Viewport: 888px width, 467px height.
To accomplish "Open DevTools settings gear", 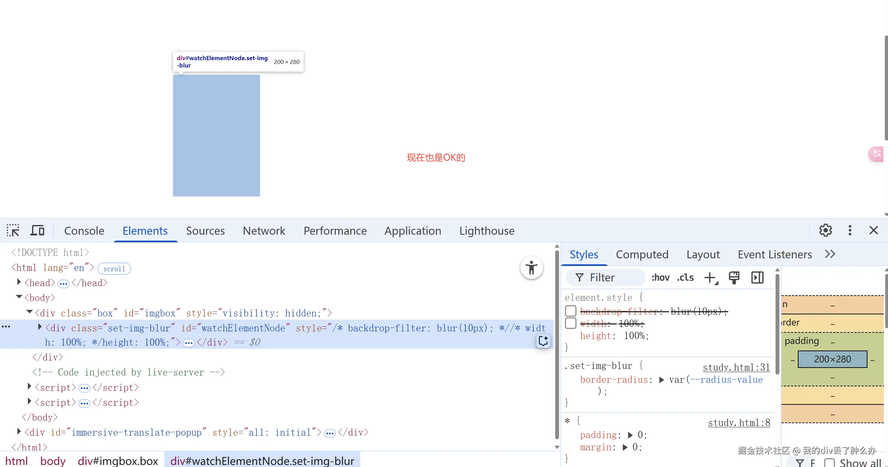I will click(825, 230).
